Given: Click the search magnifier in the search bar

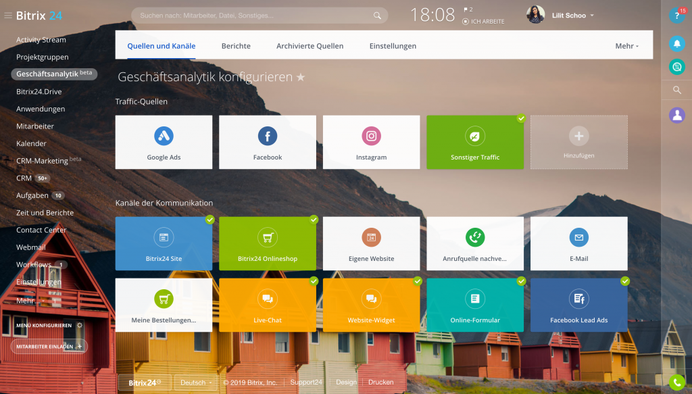Looking at the screenshot, I should [x=377, y=16].
